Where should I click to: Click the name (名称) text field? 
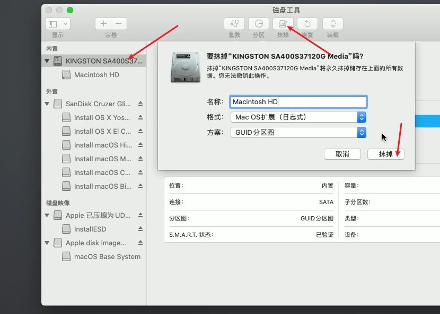298,101
